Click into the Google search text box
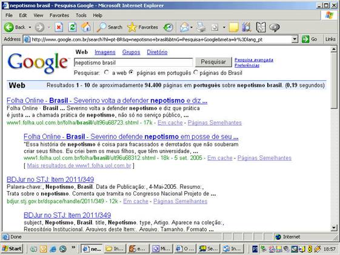This screenshot has width=340, height=255. (133, 63)
